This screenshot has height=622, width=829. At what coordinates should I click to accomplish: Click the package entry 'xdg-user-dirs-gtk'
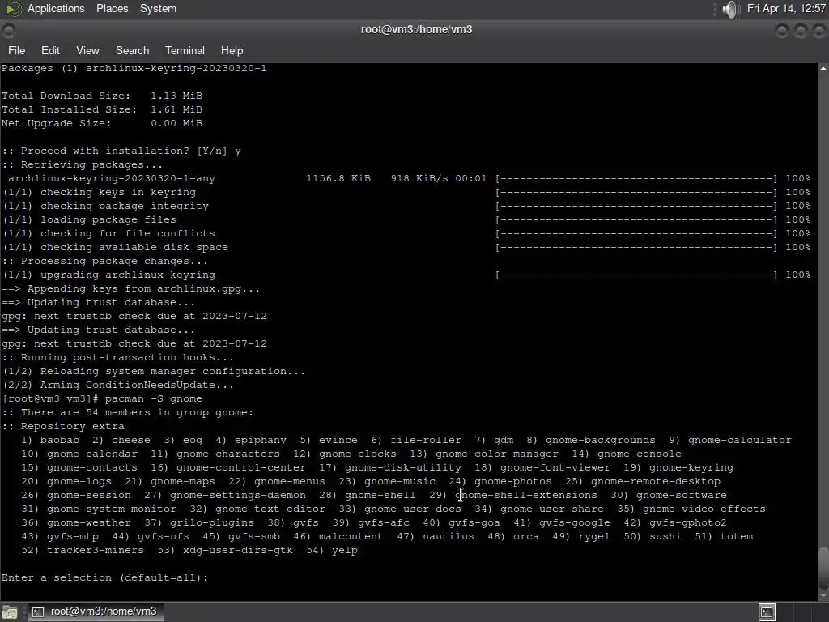pyautogui.click(x=237, y=550)
